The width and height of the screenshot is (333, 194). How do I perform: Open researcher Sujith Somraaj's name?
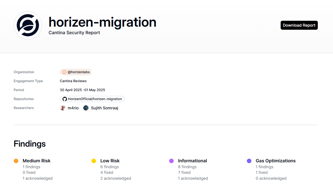pos(104,108)
